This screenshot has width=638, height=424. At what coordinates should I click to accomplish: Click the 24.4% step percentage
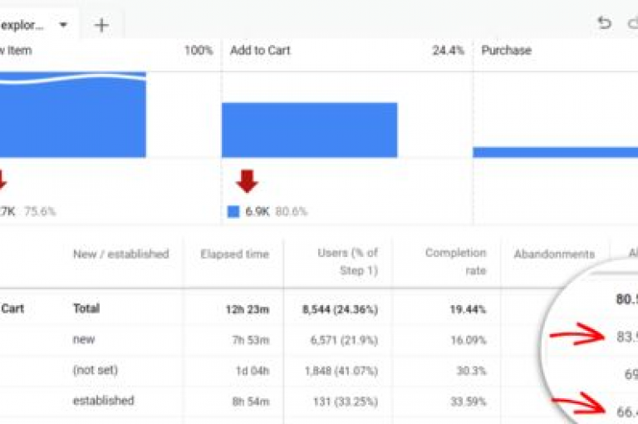(x=448, y=51)
